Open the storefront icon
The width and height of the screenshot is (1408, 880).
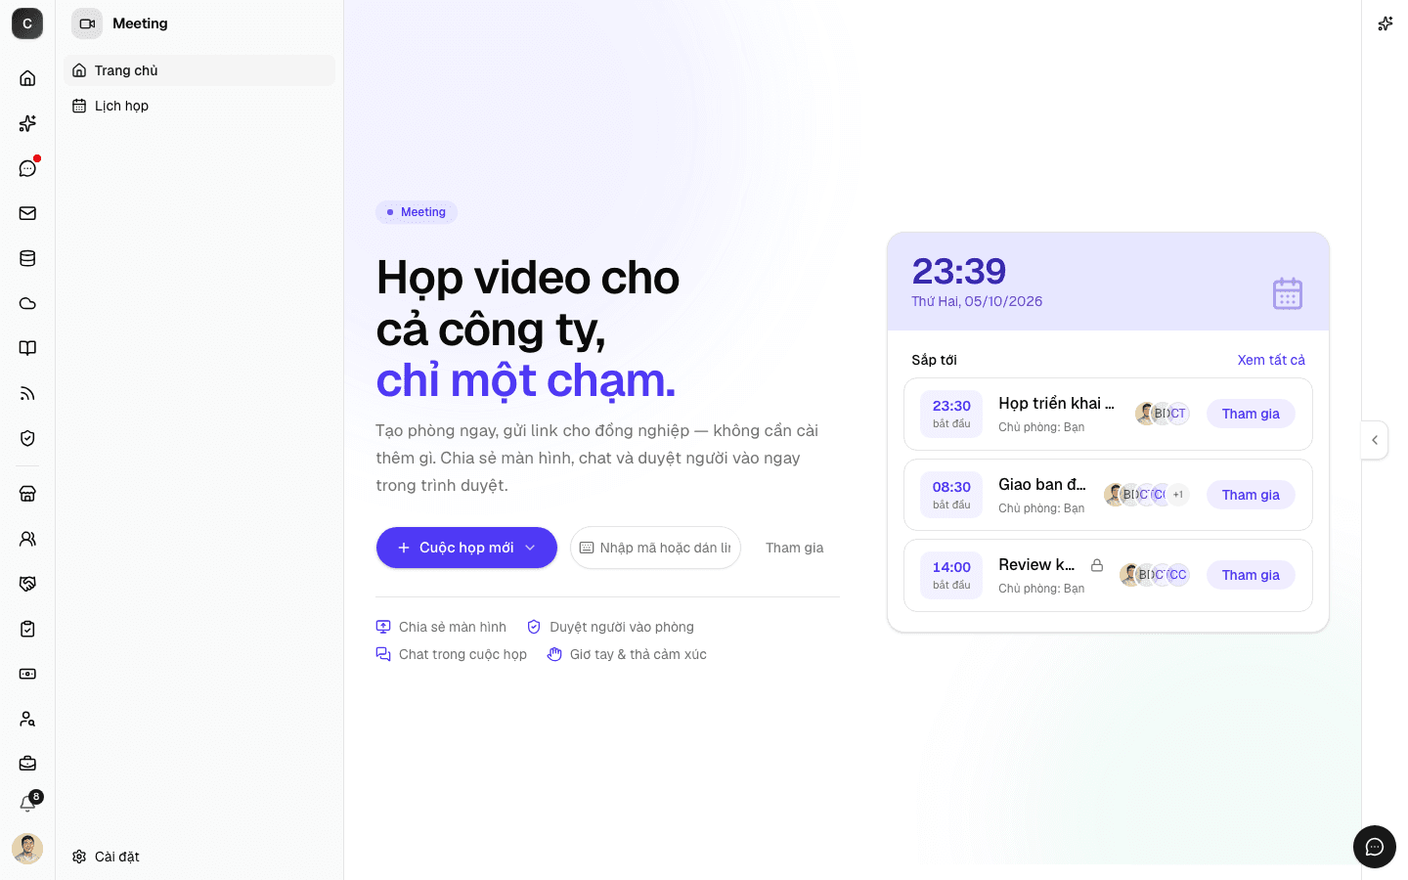pos(27,494)
